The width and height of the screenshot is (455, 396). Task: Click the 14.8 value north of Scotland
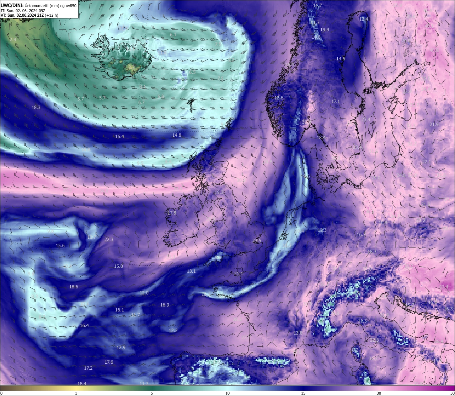tap(177, 135)
